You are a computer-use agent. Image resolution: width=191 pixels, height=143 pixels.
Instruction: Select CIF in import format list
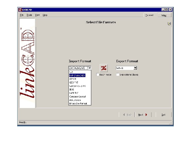coord(80,72)
